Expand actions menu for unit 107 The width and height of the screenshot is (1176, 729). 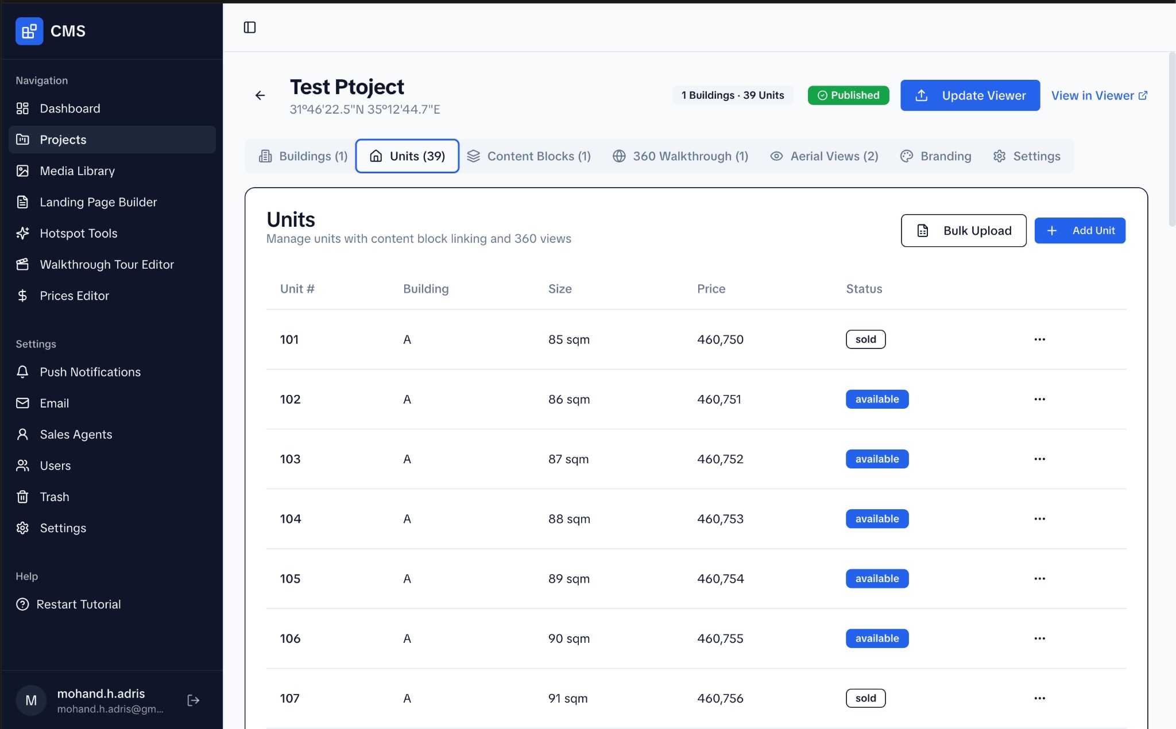[x=1039, y=698]
